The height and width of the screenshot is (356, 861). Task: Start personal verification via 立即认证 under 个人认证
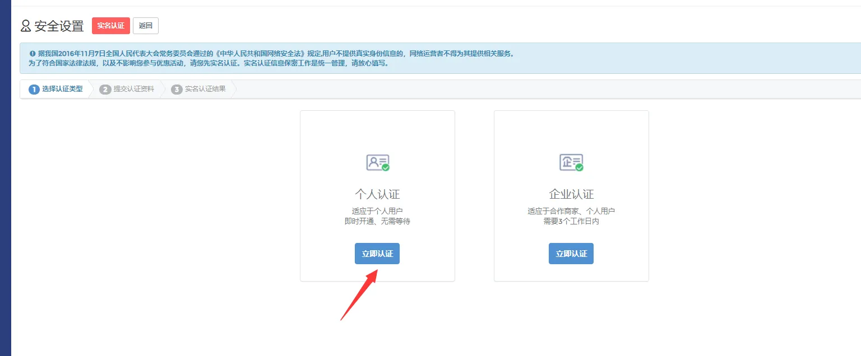[377, 254]
